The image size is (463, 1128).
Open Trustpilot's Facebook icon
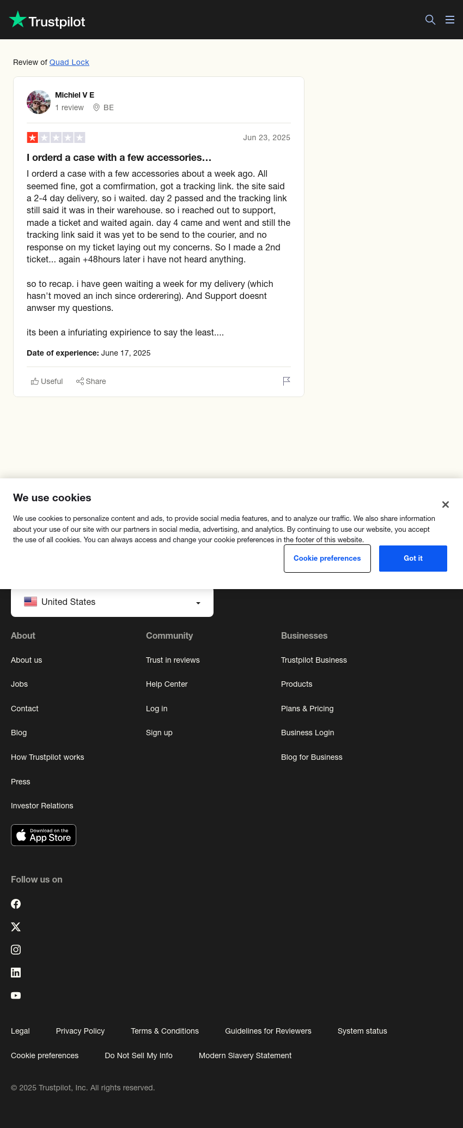(16, 904)
